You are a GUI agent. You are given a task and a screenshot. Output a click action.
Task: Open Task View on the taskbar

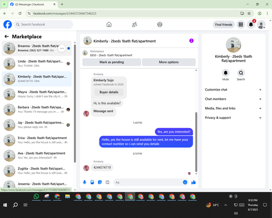tap(26, 205)
